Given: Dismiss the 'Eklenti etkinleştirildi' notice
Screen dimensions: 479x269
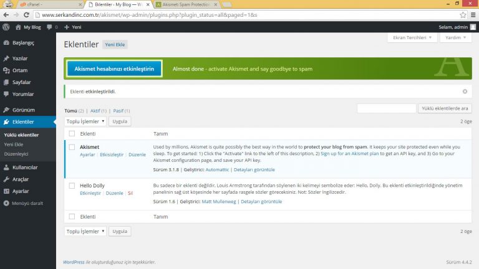Looking at the screenshot, I should 465,92.
